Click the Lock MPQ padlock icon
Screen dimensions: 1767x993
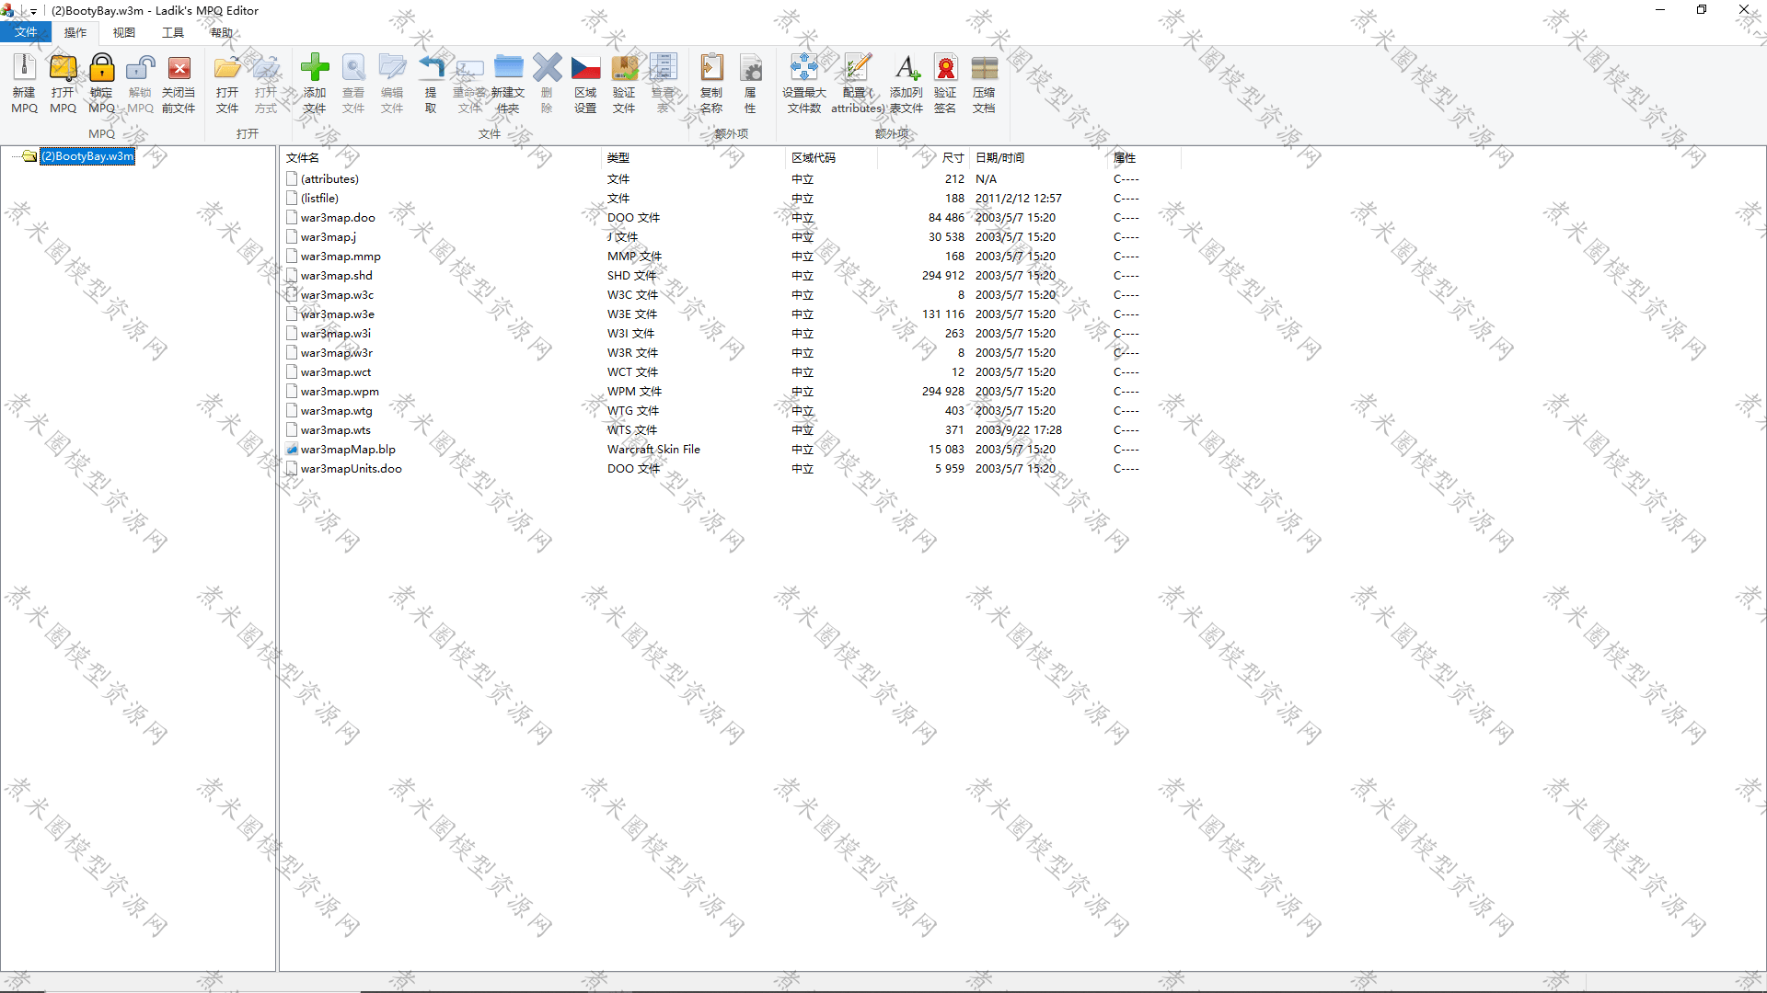click(x=101, y=68)
